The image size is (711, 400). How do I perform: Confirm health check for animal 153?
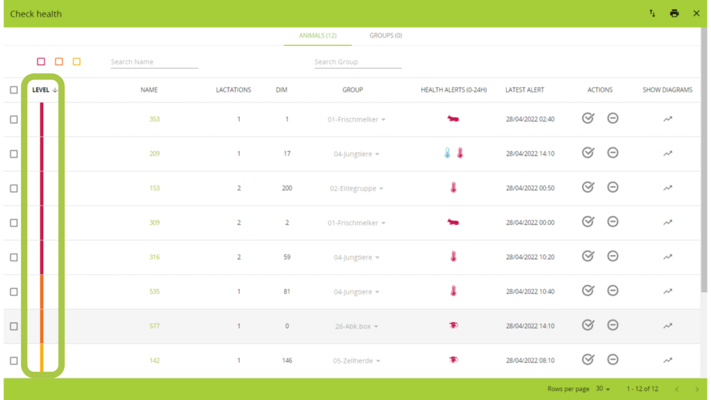(588, 187)
